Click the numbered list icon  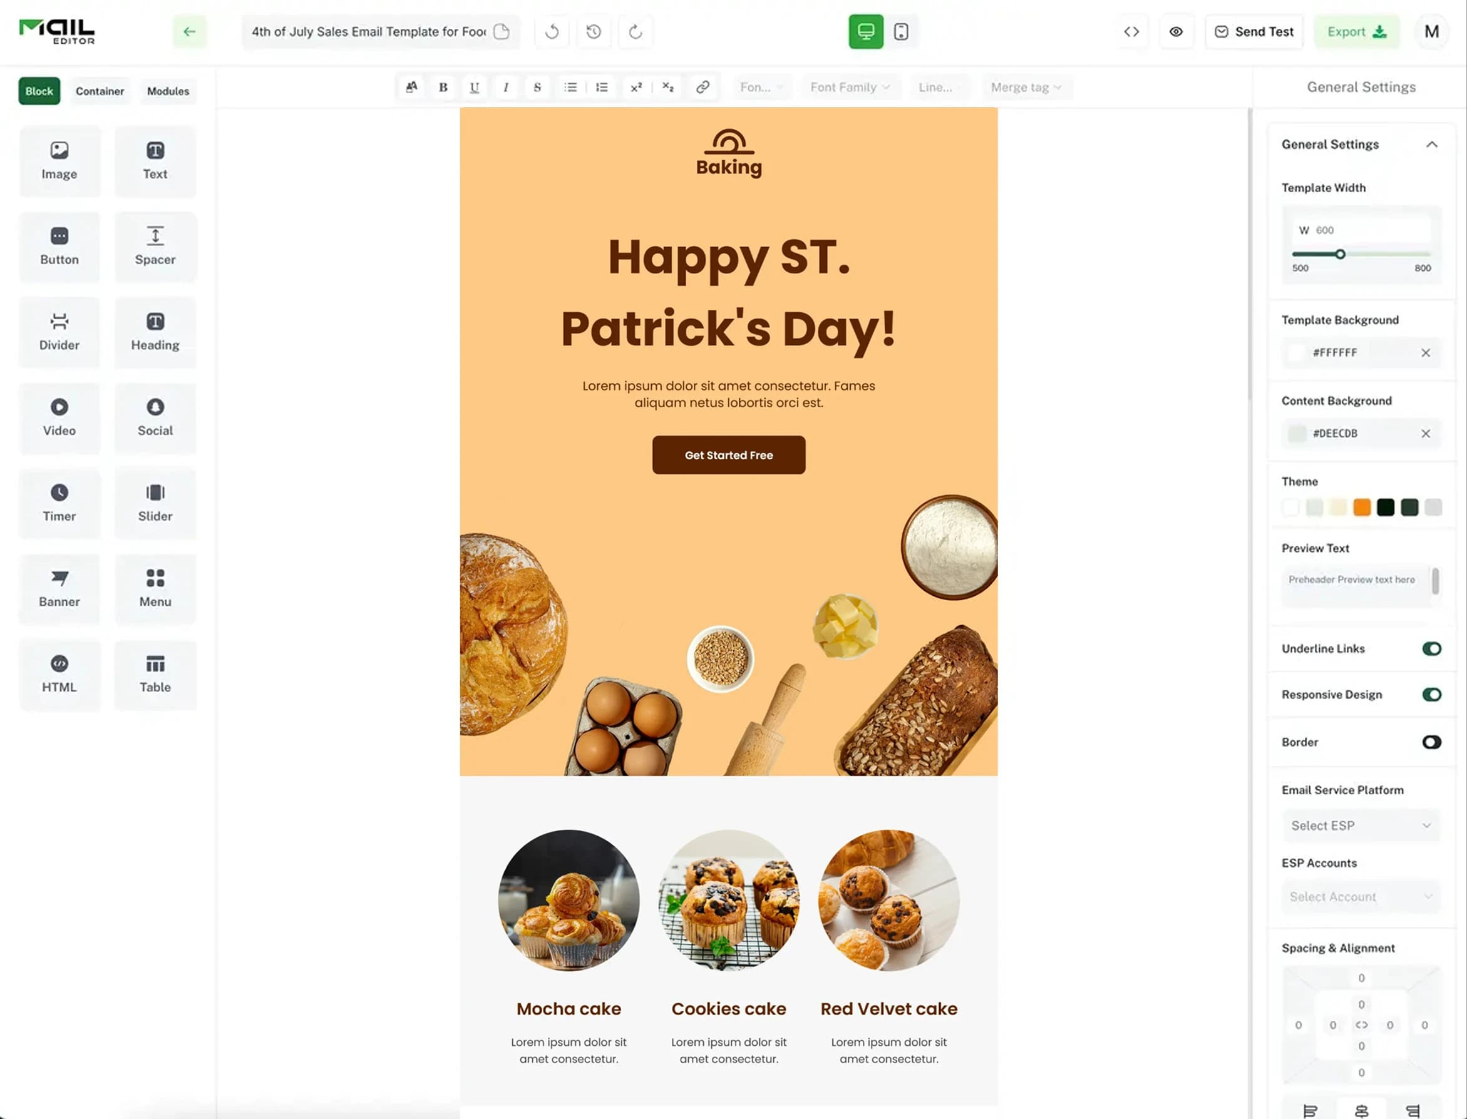602,87
